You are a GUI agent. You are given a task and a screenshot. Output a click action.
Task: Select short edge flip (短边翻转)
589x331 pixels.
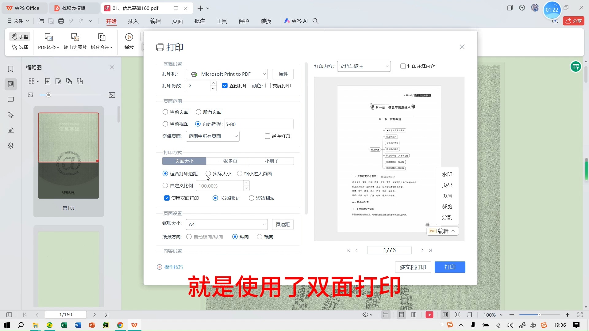[x=252, y=198]
